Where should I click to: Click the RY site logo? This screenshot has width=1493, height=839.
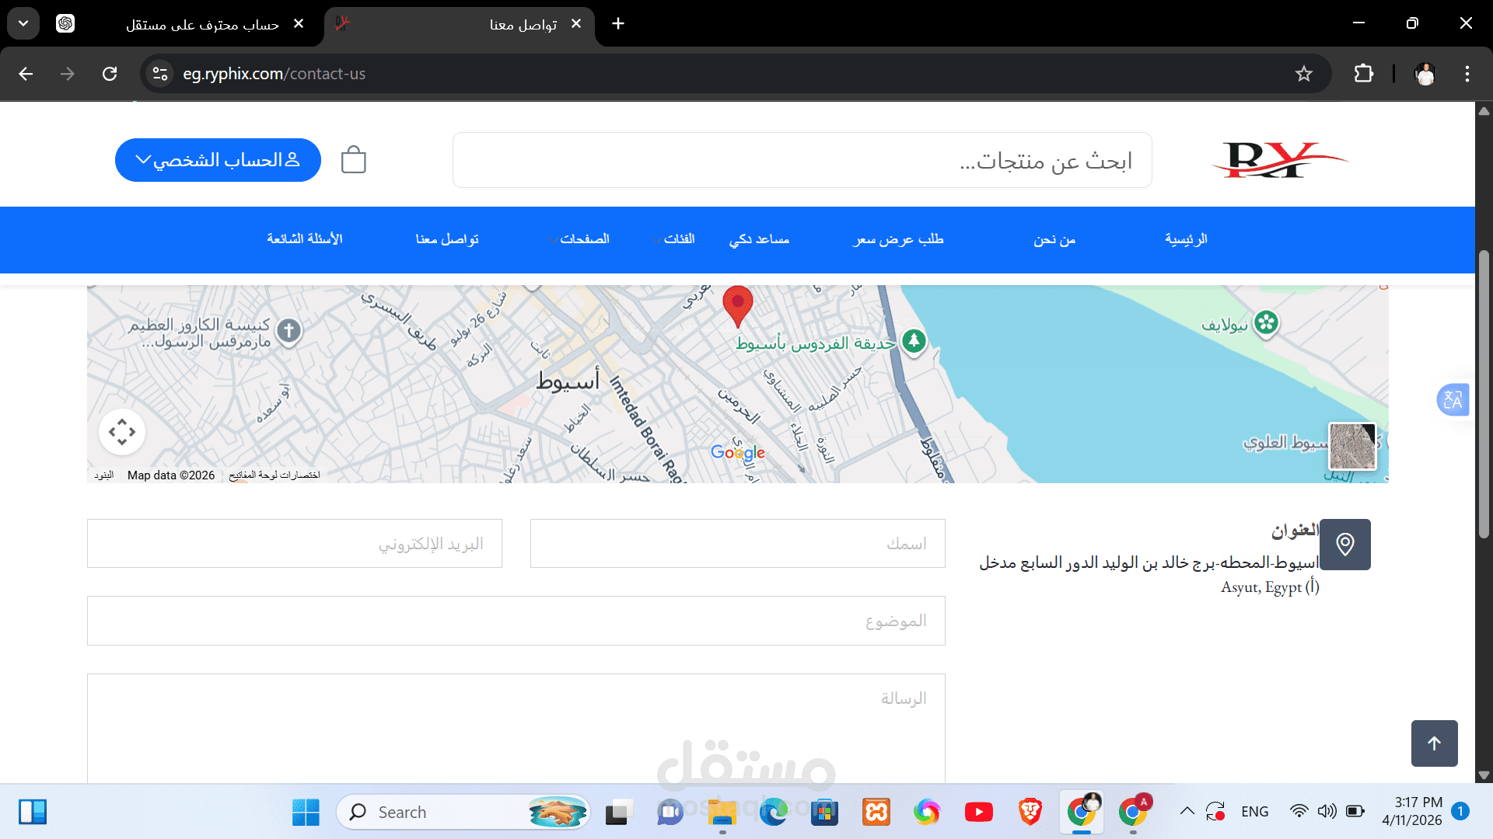(1278, 160)
